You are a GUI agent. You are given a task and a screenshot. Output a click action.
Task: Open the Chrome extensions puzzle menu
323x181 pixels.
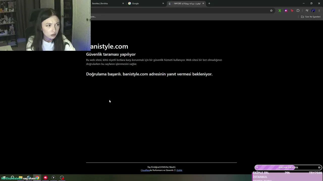[298, 11]
